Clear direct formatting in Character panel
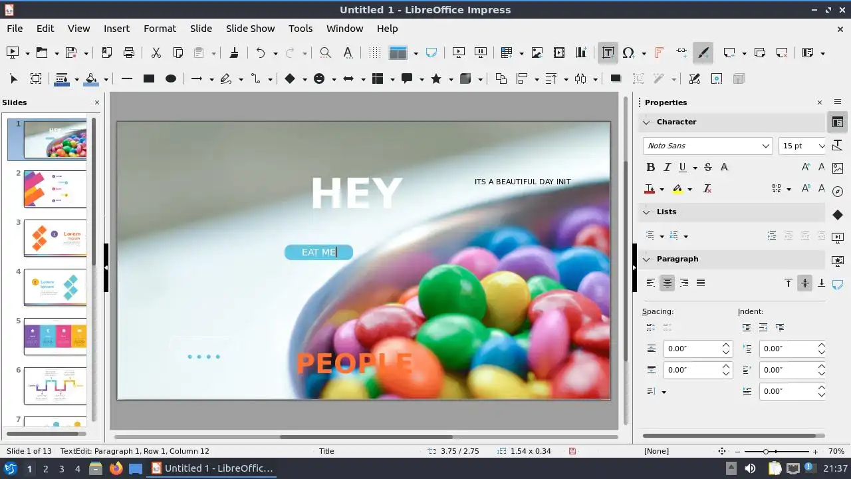 tap(707, 189)
